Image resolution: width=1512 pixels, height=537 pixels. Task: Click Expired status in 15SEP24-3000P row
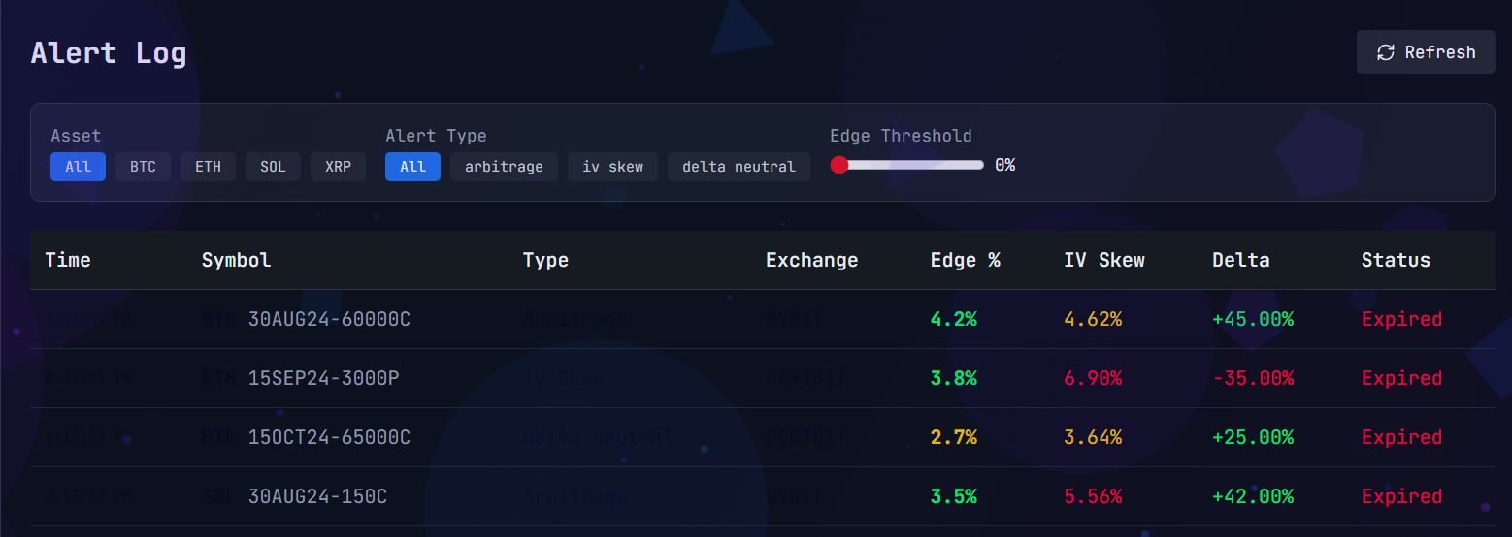tap(1401, 378)
